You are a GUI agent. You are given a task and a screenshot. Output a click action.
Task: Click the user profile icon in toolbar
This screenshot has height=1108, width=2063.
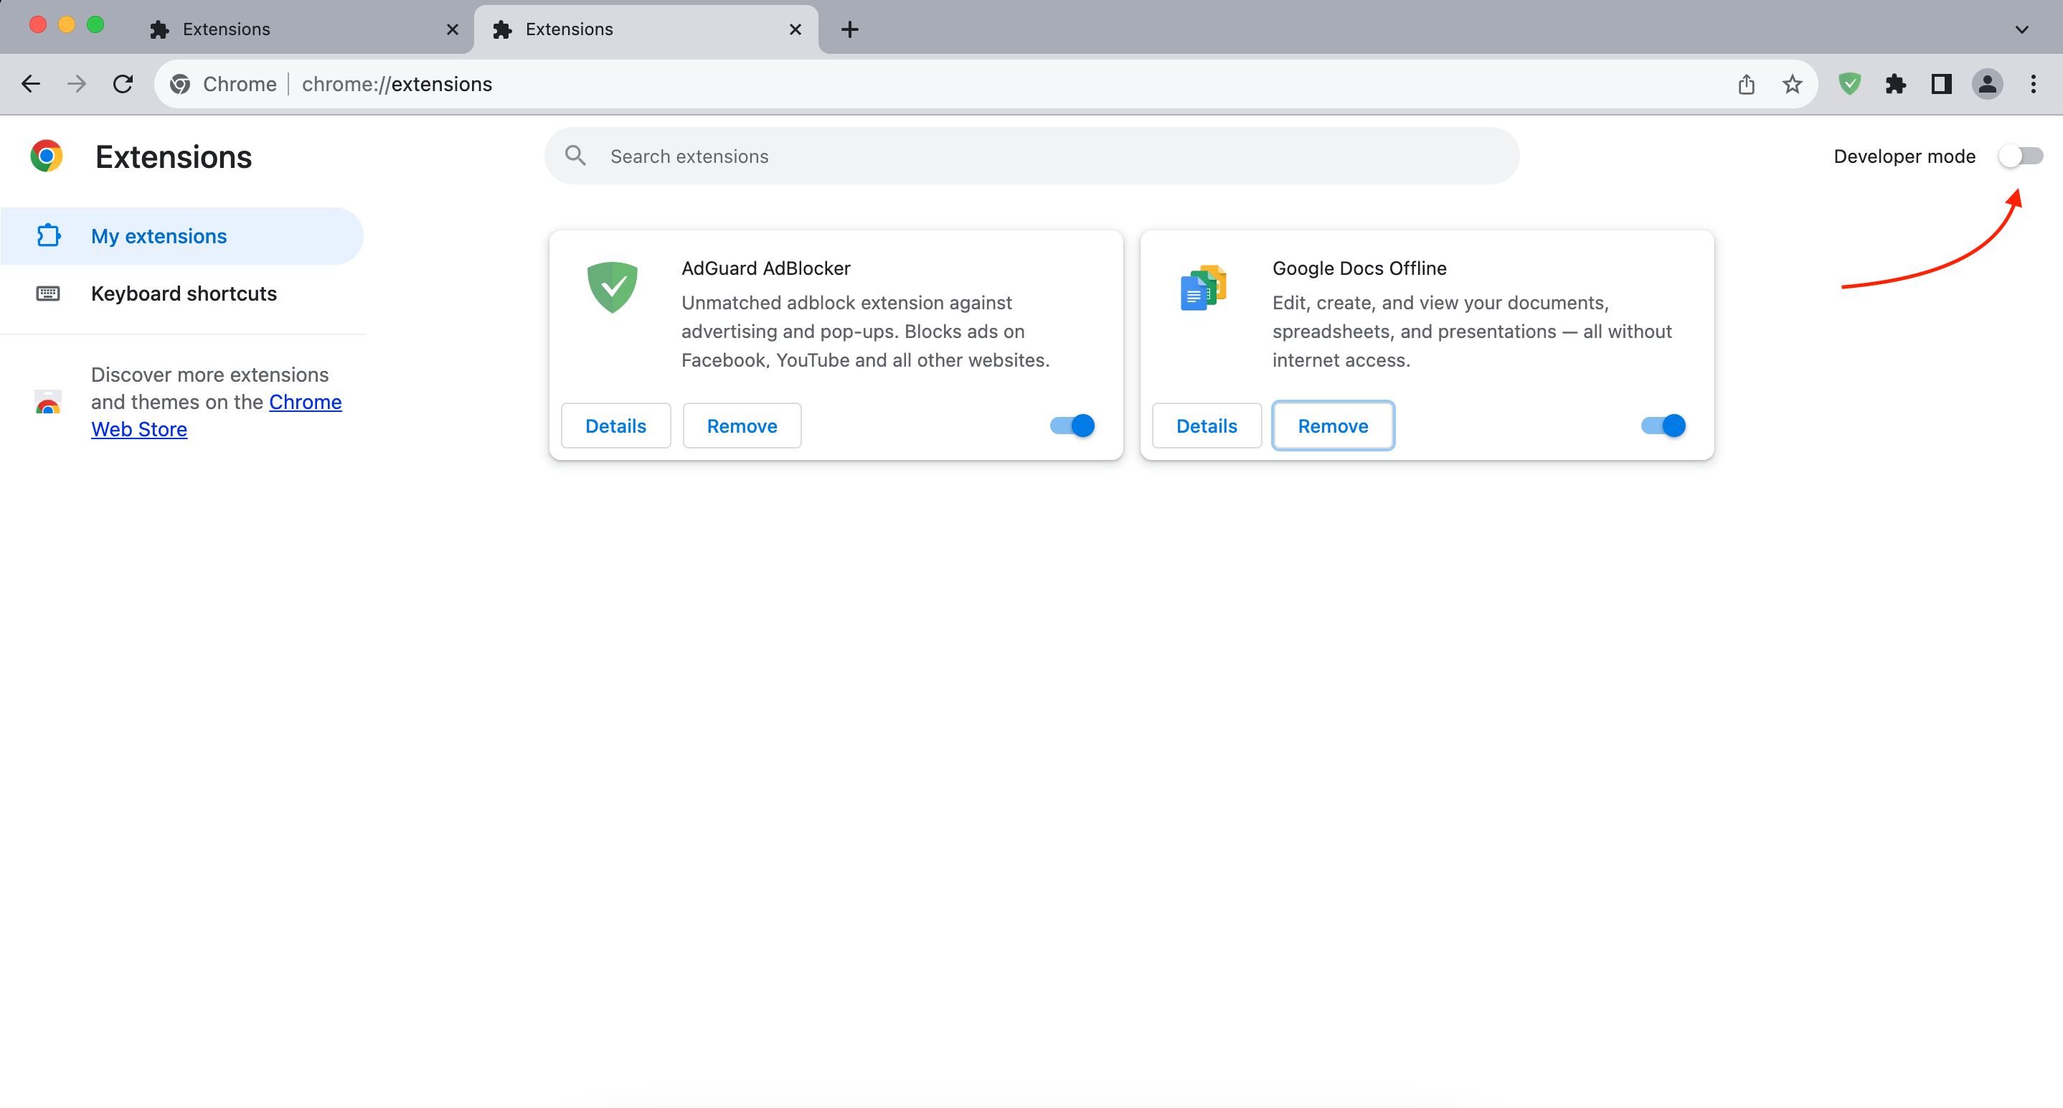coord(1988,83)
